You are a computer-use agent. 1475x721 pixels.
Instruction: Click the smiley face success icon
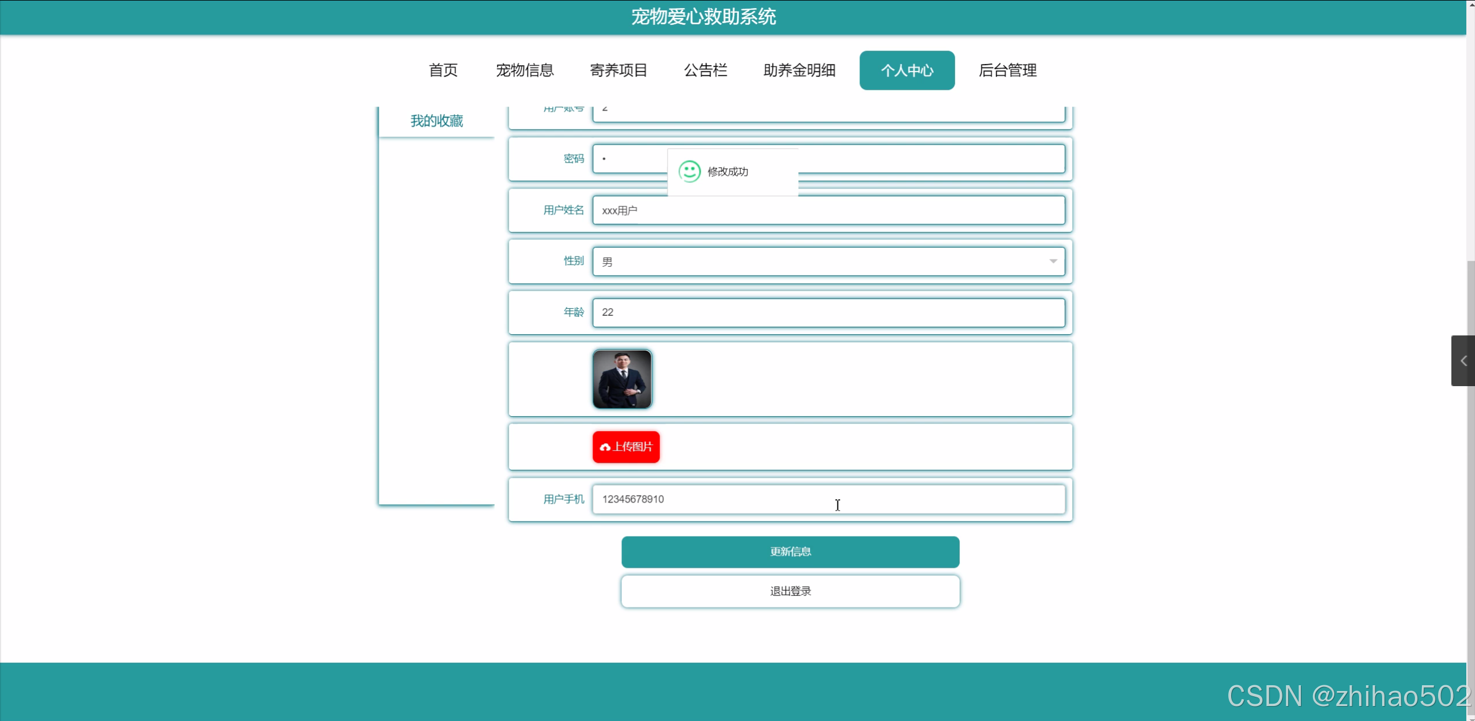tap(689, 171)
